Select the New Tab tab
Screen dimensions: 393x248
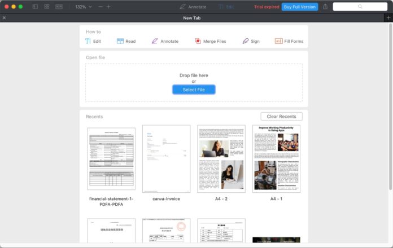193,18
